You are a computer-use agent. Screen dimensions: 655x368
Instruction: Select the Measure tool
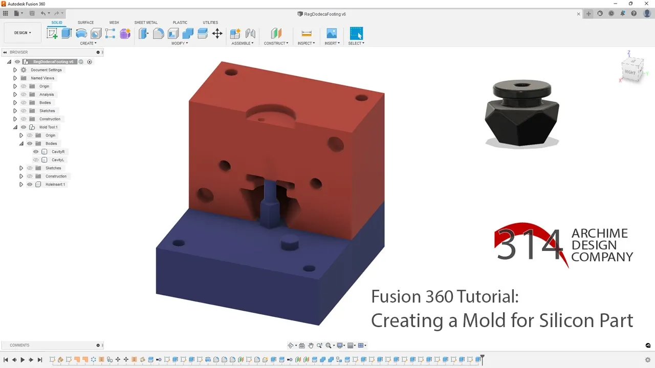[307, 34]
